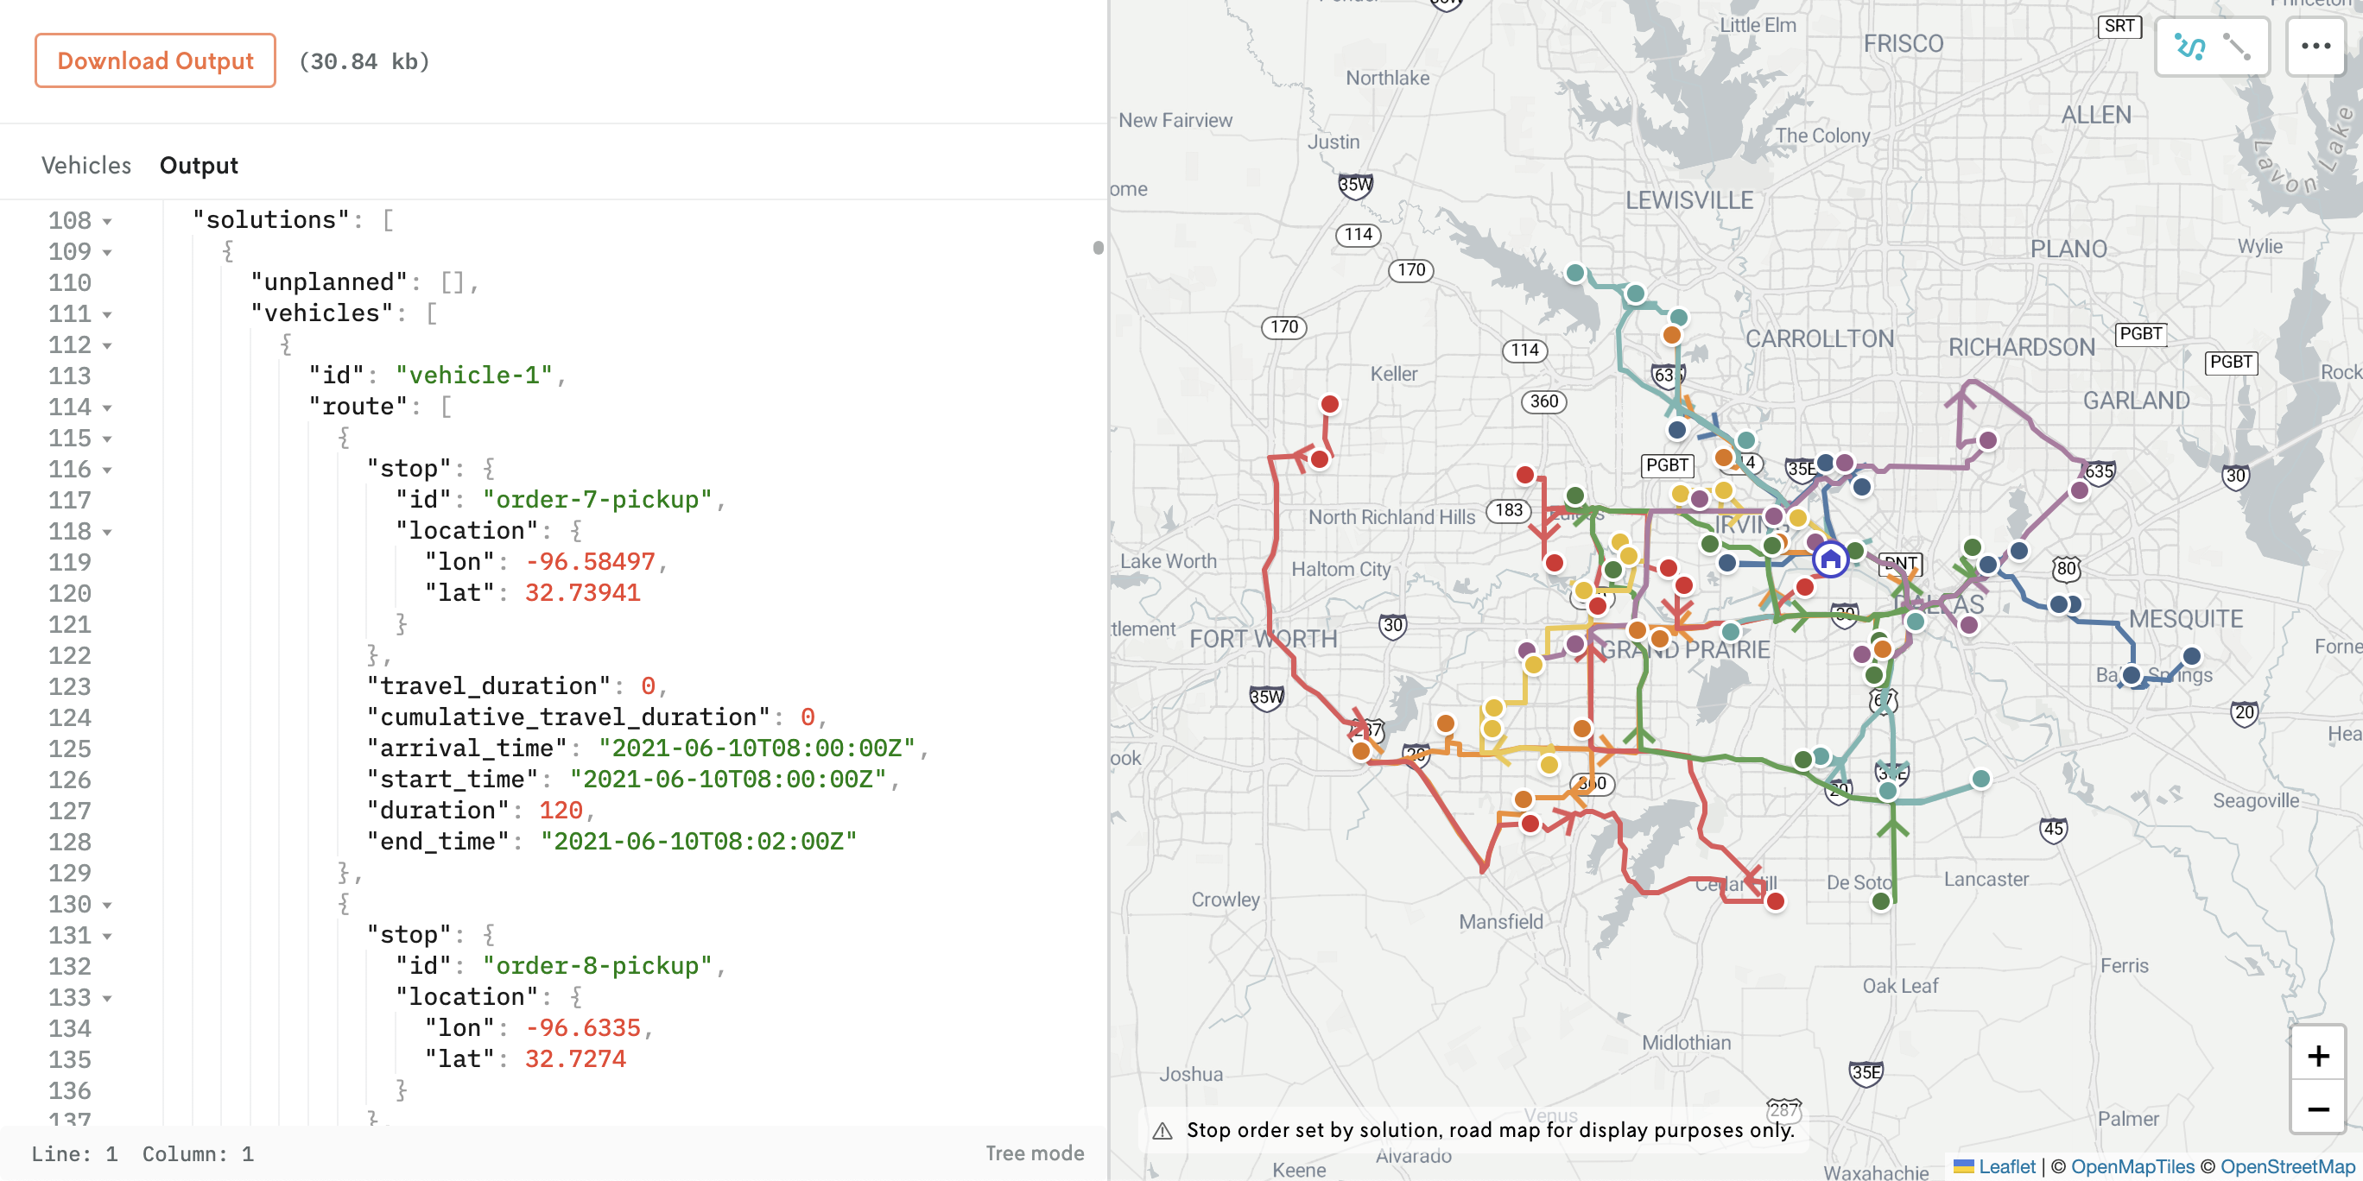Click the end_time value 08:02:00Z
The image size is (2363, 1181).
[x=699, y=842]
